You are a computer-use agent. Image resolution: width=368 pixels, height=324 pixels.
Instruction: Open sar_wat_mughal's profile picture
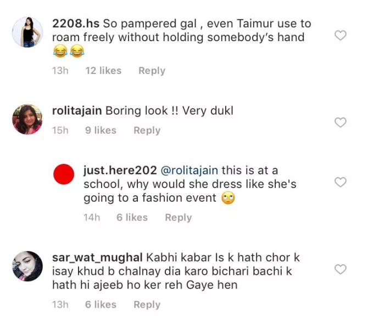[27, 266]
